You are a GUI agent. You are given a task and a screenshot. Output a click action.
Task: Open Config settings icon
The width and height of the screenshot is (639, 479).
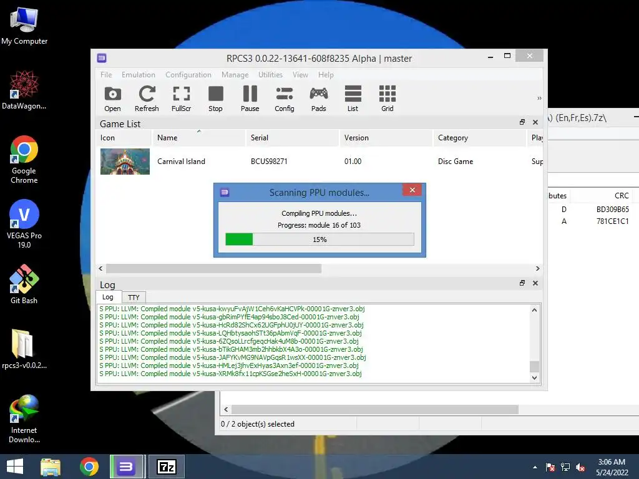click(285, 99)
